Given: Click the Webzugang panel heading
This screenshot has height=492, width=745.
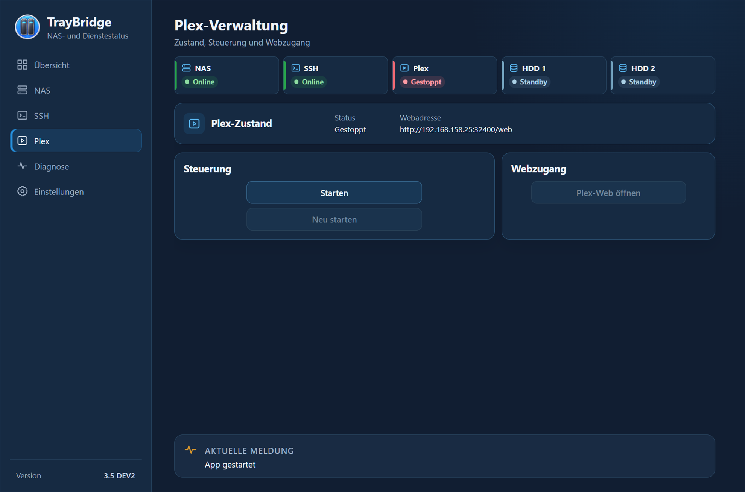Looking at the screenshot, I should point(538,169).
